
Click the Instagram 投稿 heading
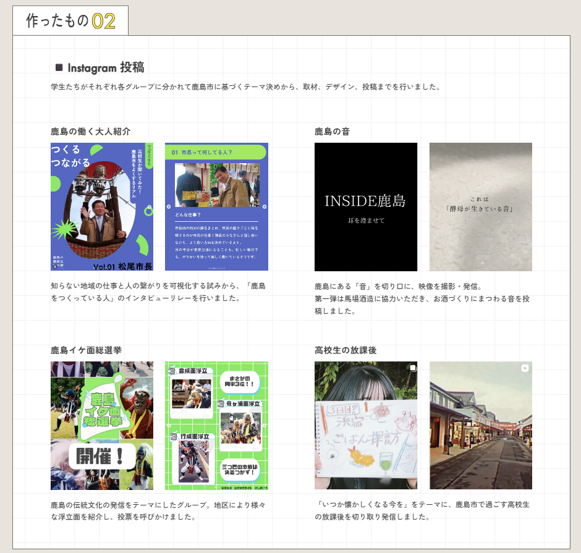(x=106, y=67)
